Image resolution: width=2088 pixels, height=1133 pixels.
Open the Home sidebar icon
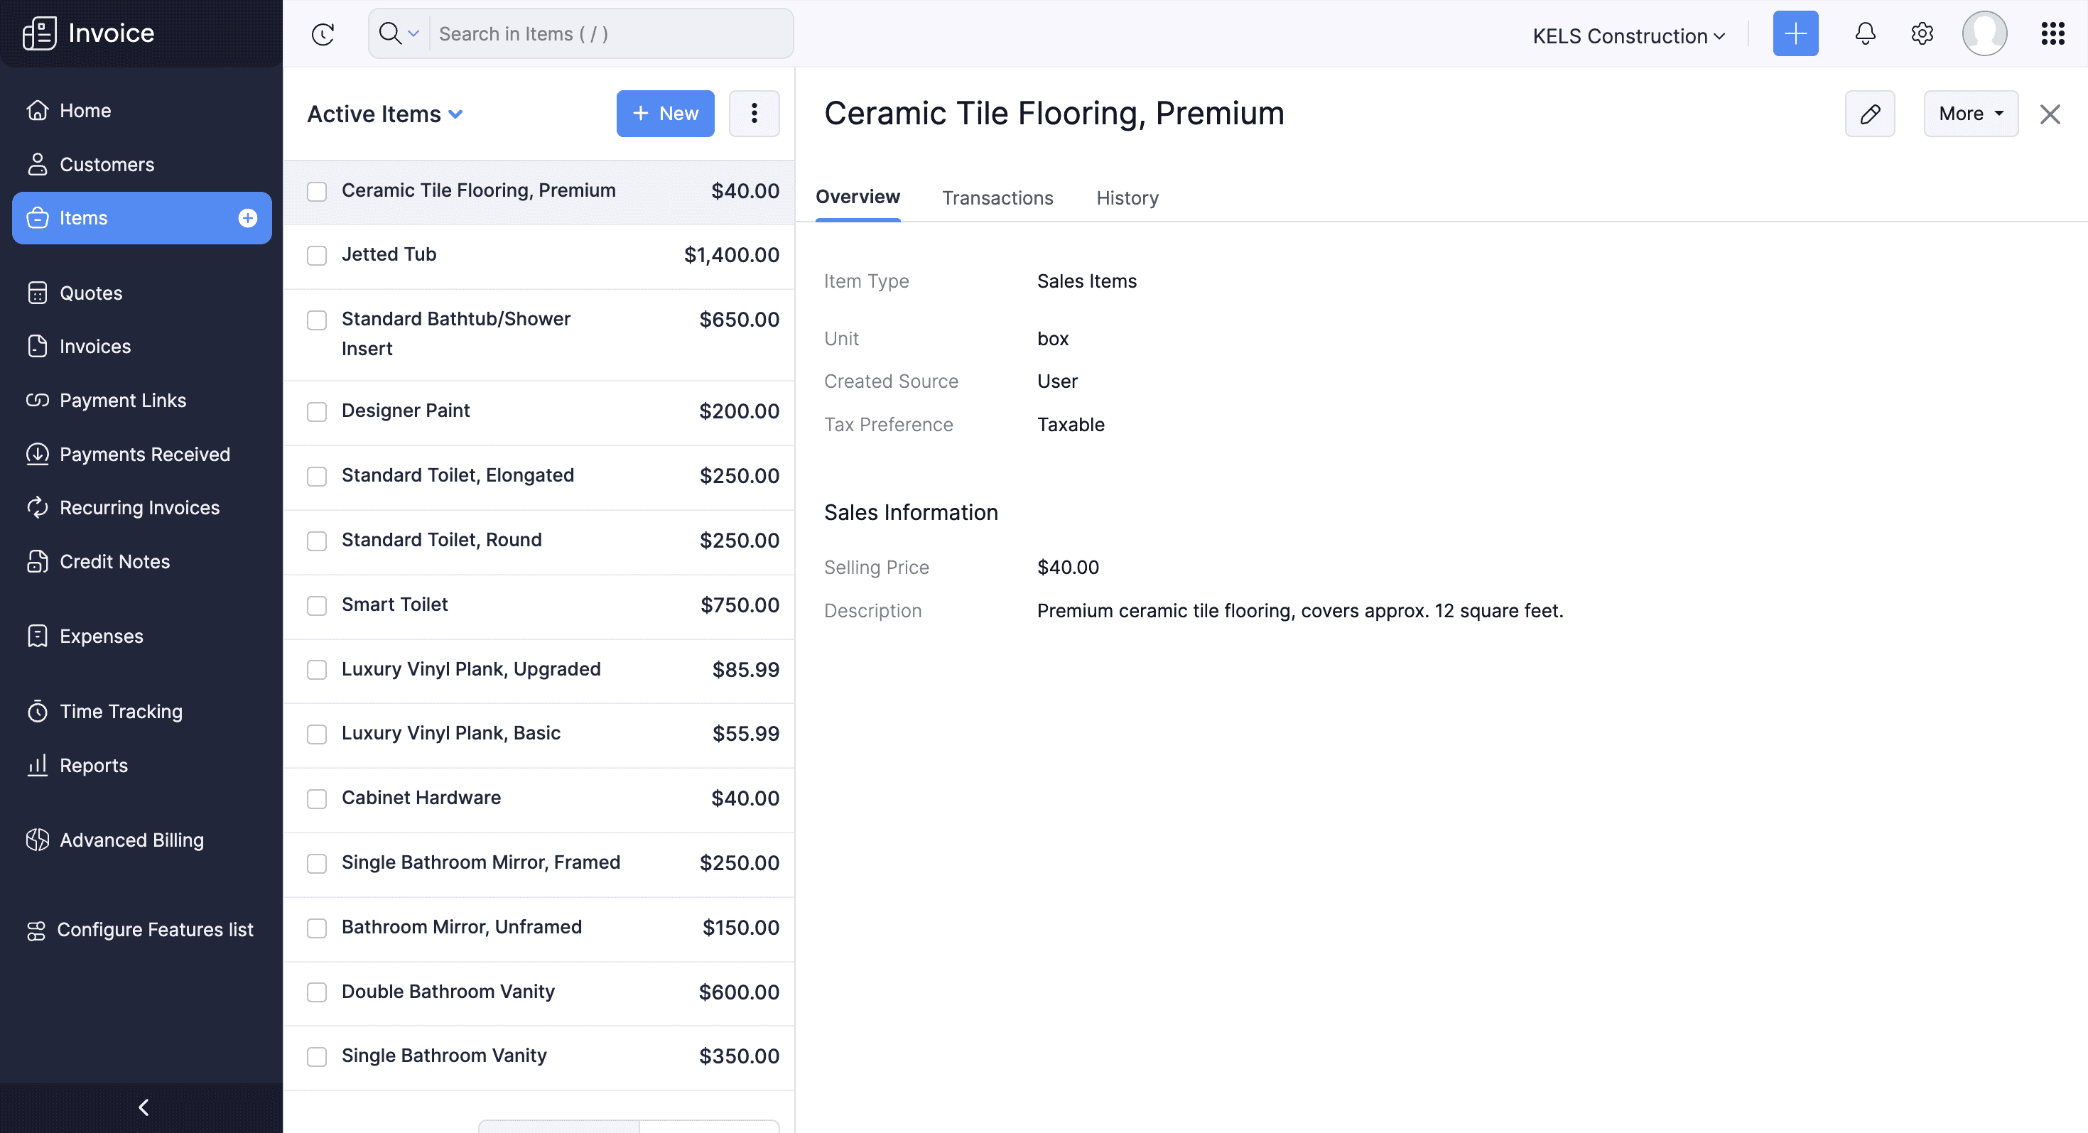(37, 110)
